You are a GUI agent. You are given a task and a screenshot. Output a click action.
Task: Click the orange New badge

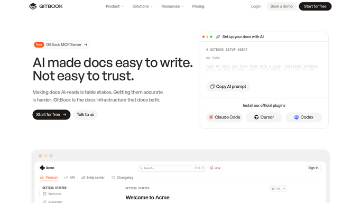point(39,44)
